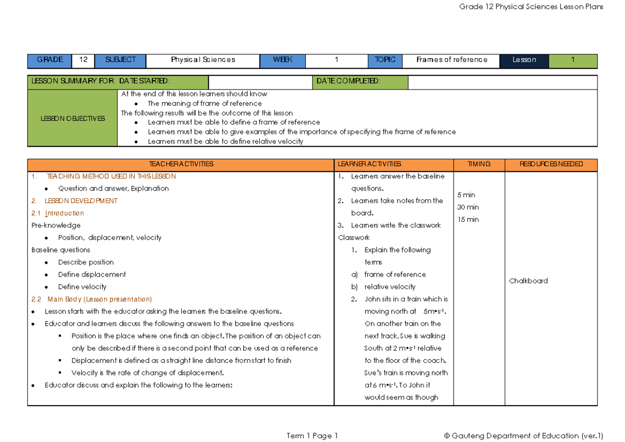Select the 'RESOURCES NEEDED' column header
625x442 pixels.
(x=551, y=165)
